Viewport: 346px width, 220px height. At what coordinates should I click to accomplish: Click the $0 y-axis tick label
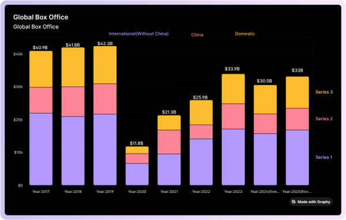[x=20, y=185]
